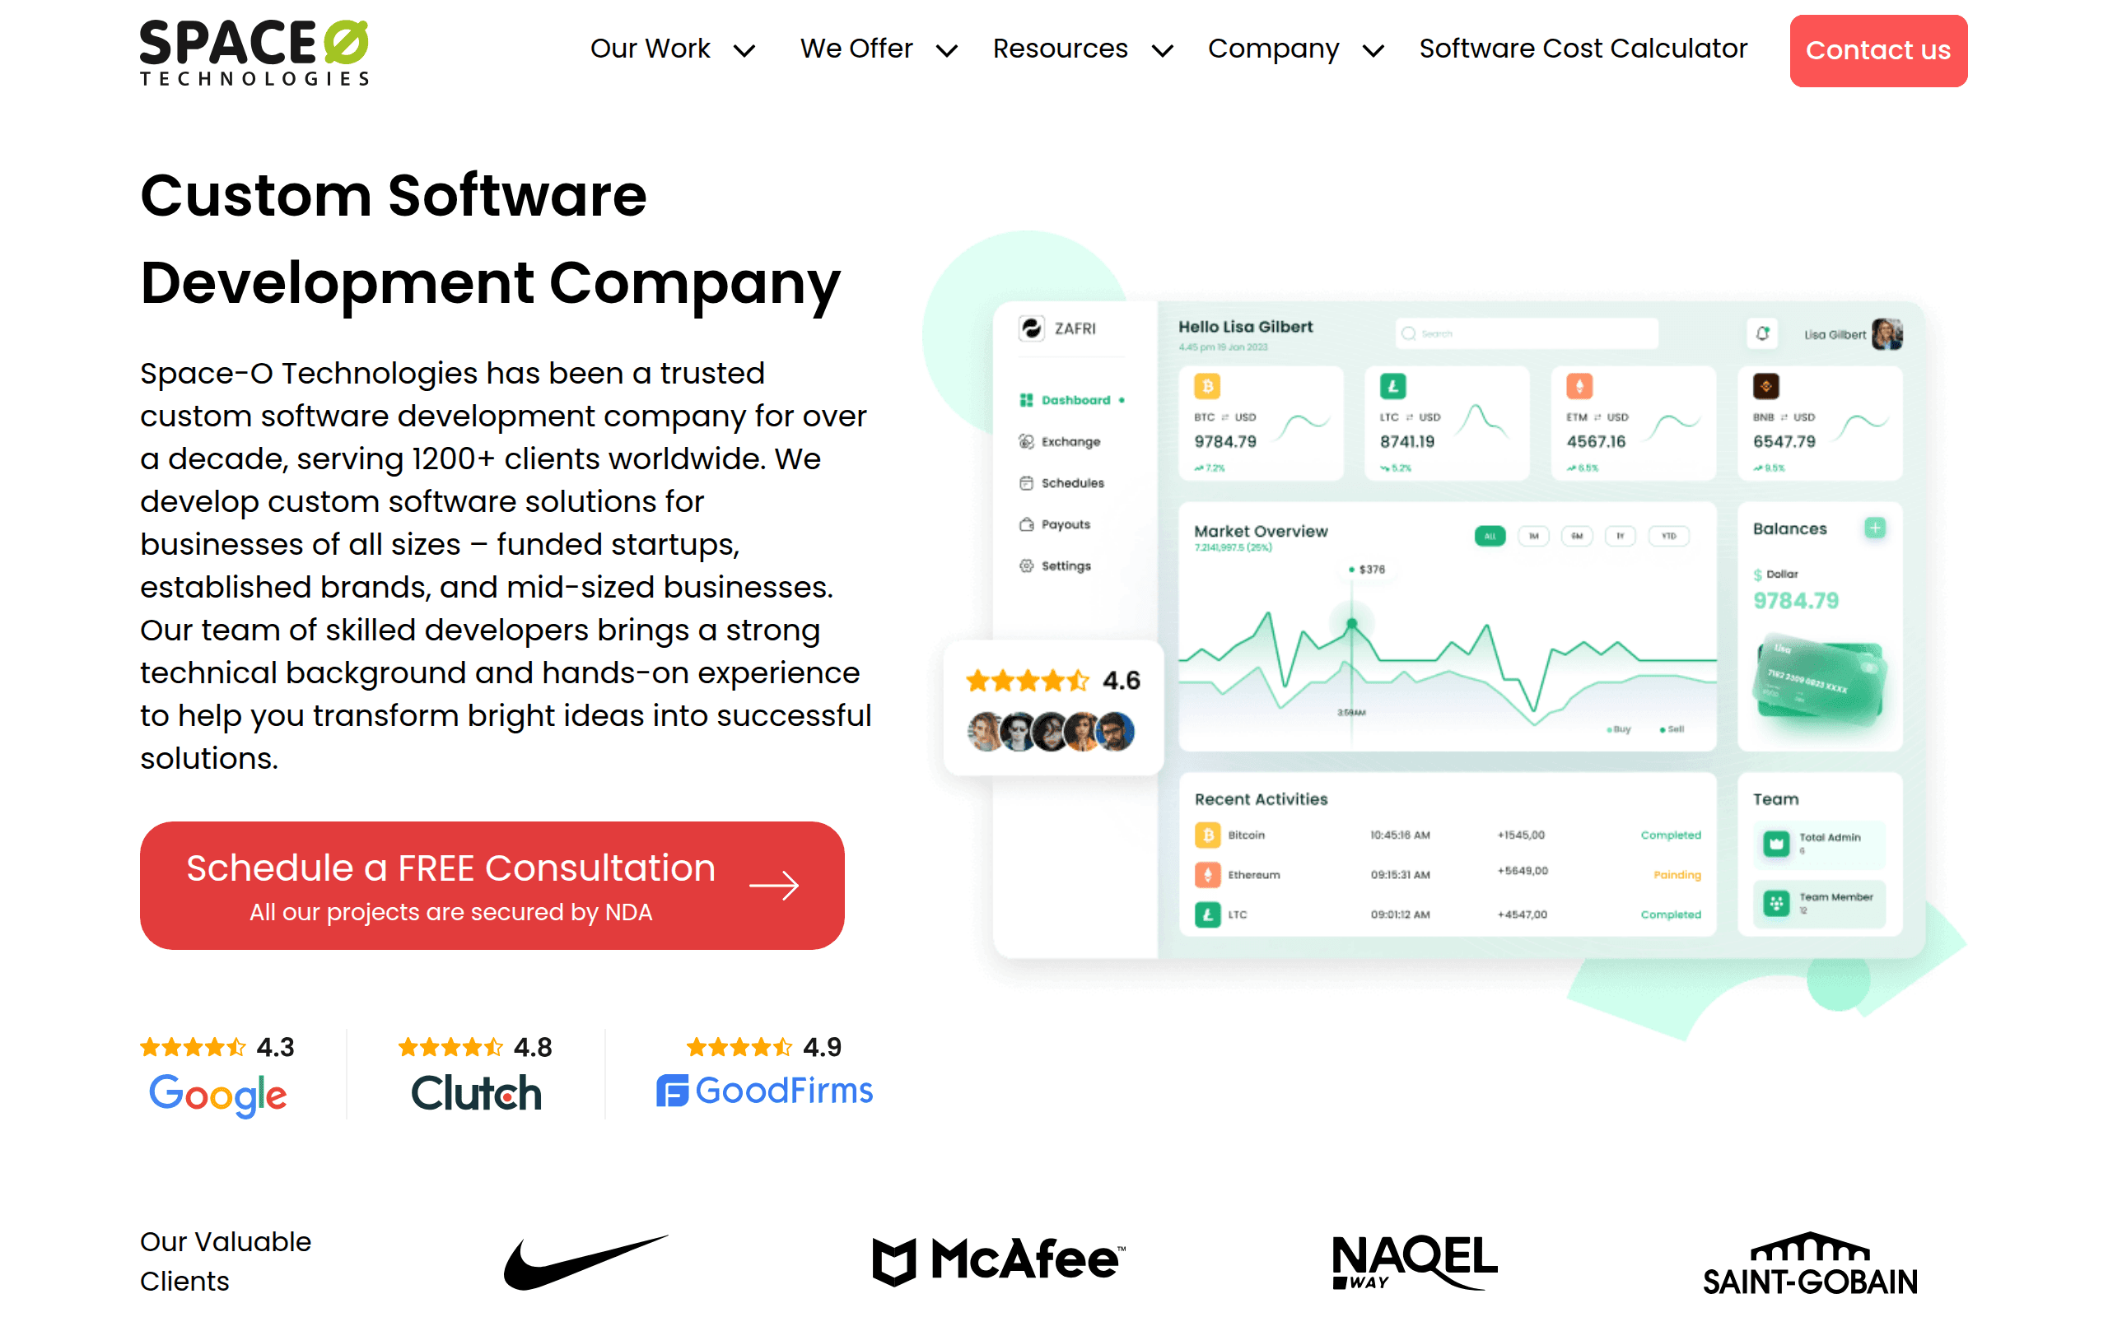This screenshot has width=2108, height=1317.
Task: Click the Space-O Technologies logo
Action: tap(254, 52)
